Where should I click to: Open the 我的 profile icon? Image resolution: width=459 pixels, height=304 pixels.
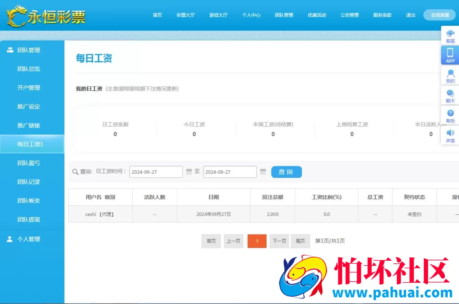point(450,76)
